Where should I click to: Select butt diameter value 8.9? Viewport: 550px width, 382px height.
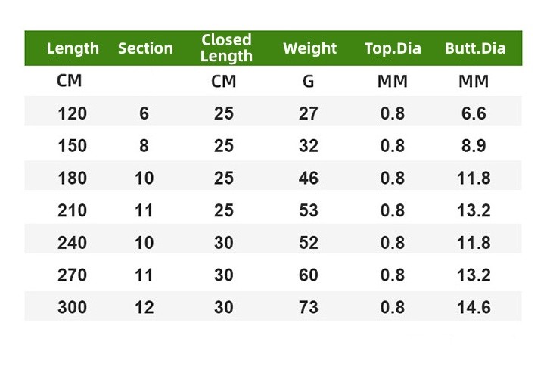tap(474, 146)
